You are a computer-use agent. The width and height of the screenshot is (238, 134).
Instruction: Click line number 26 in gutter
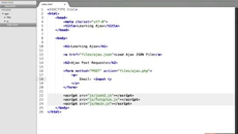[41, 112]
